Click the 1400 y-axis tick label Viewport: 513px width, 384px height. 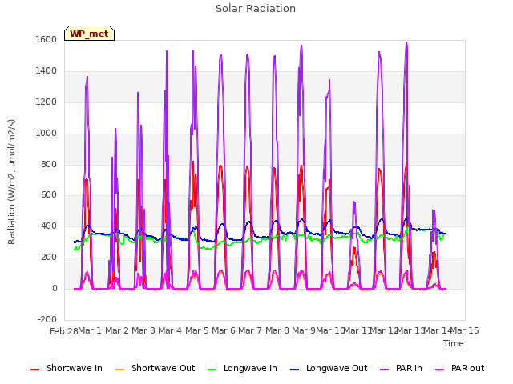coord(46,71)
